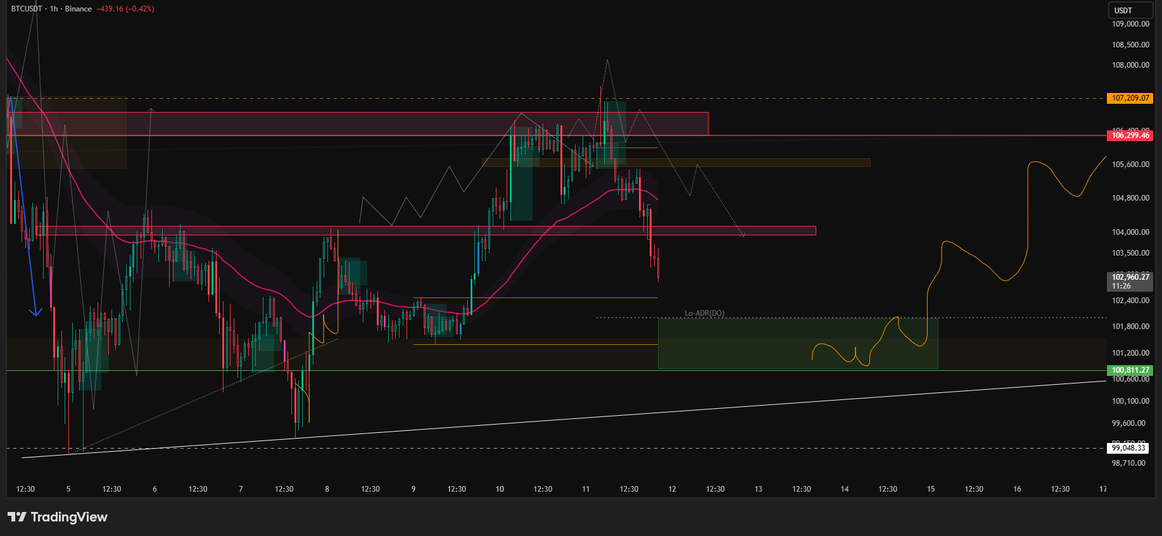
Task: Click the Lo-ADR(DO) indicator label
Action: 704,313
